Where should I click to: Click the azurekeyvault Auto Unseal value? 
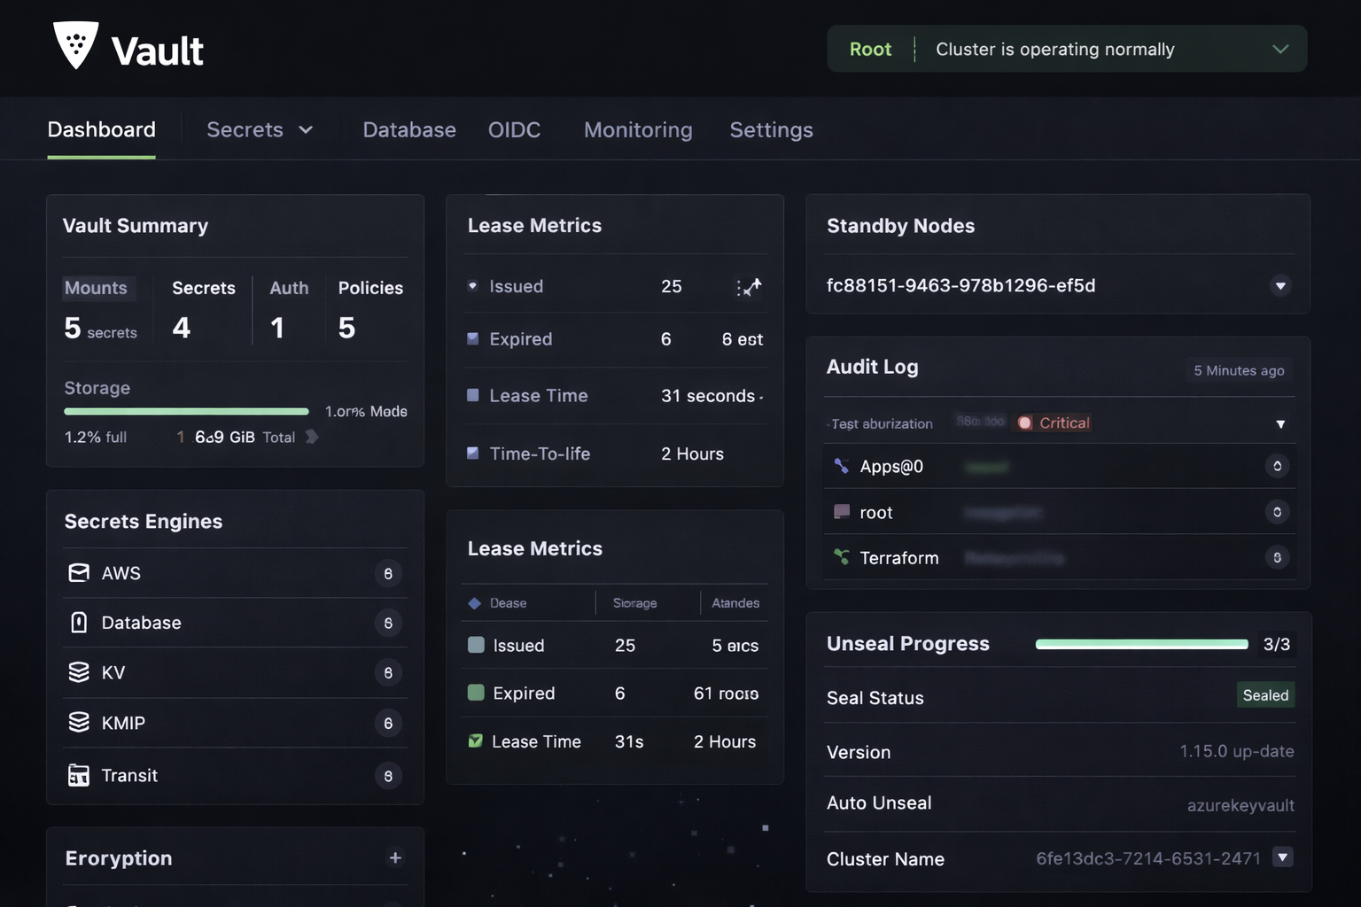pyautogui.click(x=1240, y=805)
